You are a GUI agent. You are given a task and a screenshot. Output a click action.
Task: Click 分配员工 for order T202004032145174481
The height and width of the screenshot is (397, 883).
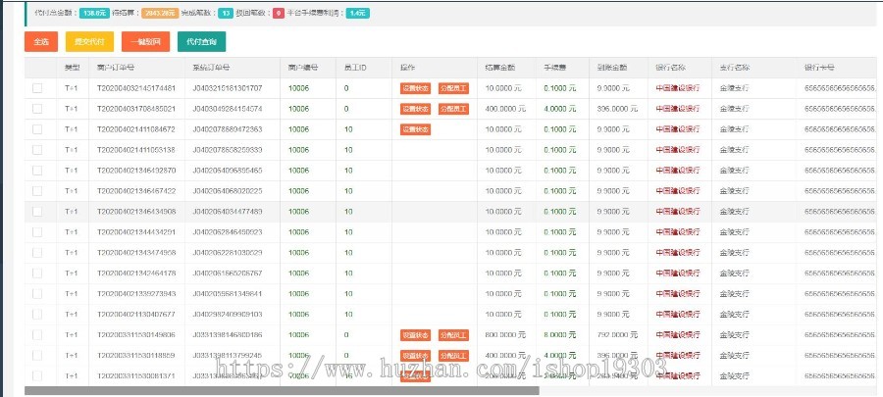(453, 88)
